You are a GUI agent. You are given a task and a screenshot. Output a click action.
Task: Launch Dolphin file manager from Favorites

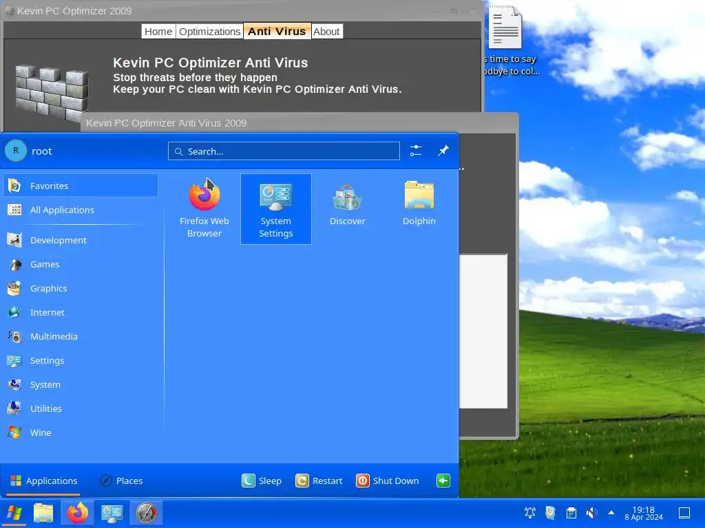(x=419, y=209)
